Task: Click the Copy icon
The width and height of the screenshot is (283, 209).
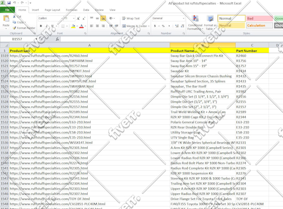Action: click(x=14, y=22)
